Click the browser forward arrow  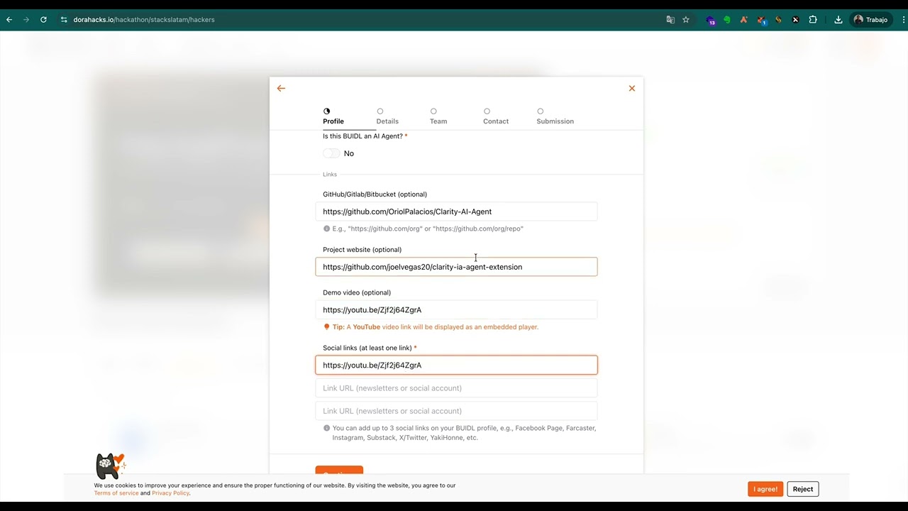click(x=26, y=20)
